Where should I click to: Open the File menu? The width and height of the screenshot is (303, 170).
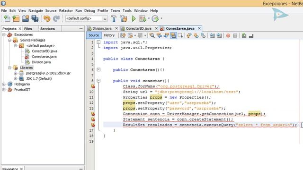click(x=4, y=10)
